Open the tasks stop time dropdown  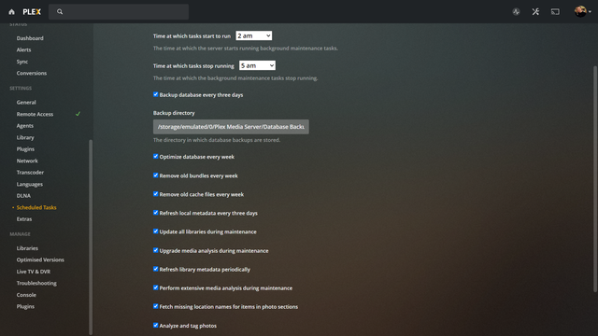pyautogui.click(x=257, y=65)
